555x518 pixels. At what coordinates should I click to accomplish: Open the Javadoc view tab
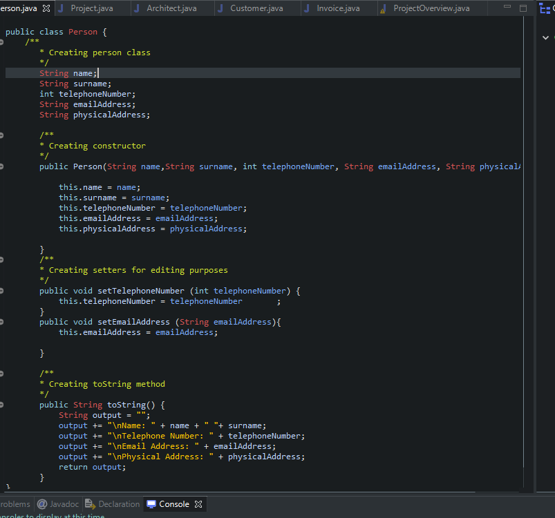coord(58,504)
